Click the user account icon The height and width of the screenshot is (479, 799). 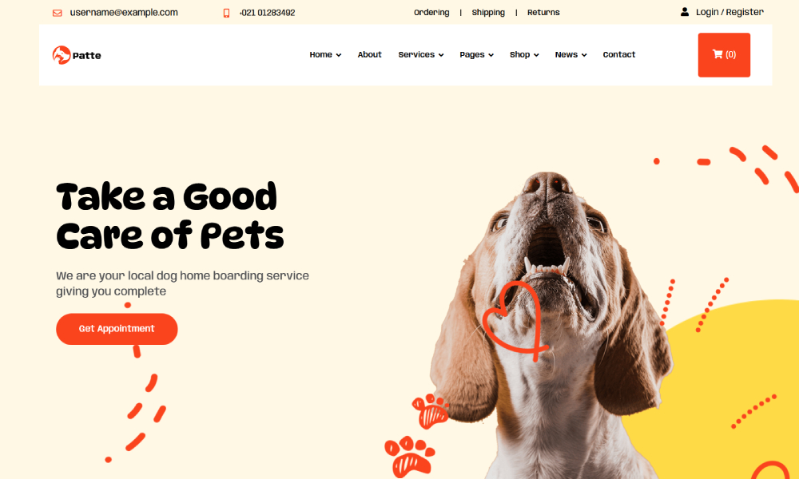pyautogui.click(x=685, y=12)
